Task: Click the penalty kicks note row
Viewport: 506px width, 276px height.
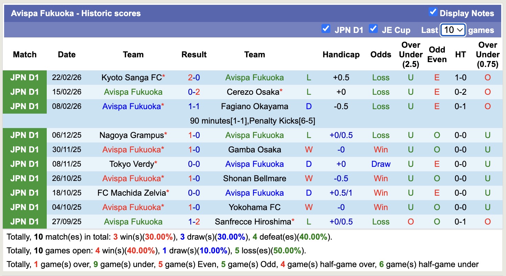Action: (x=252, y=121)
